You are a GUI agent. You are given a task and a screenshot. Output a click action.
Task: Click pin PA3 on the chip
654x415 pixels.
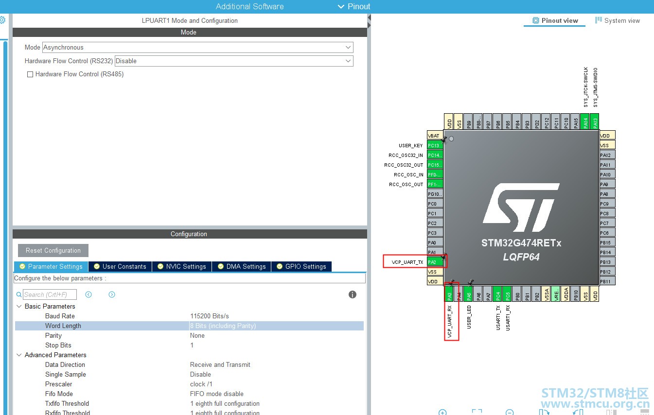(449, 294)
